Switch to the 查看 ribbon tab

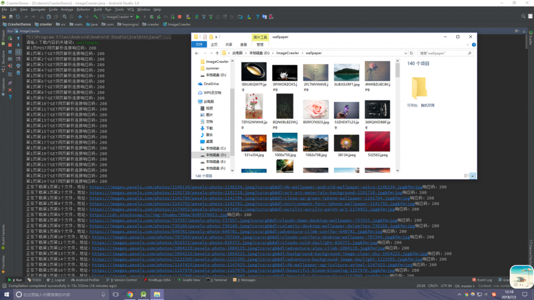[244, 45]
